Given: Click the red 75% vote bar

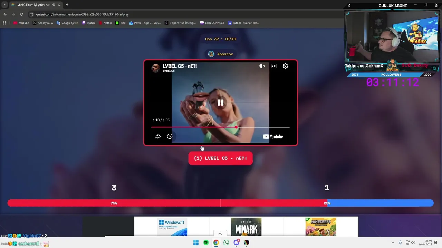Looking at the screenshot, I should pos(167,203).
